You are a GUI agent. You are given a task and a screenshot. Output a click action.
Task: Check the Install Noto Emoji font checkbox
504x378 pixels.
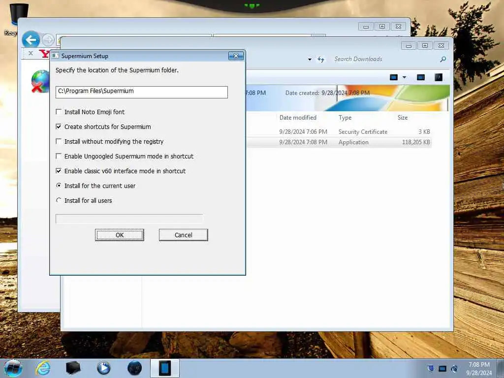pyautogui.click(x=59, y=112)
